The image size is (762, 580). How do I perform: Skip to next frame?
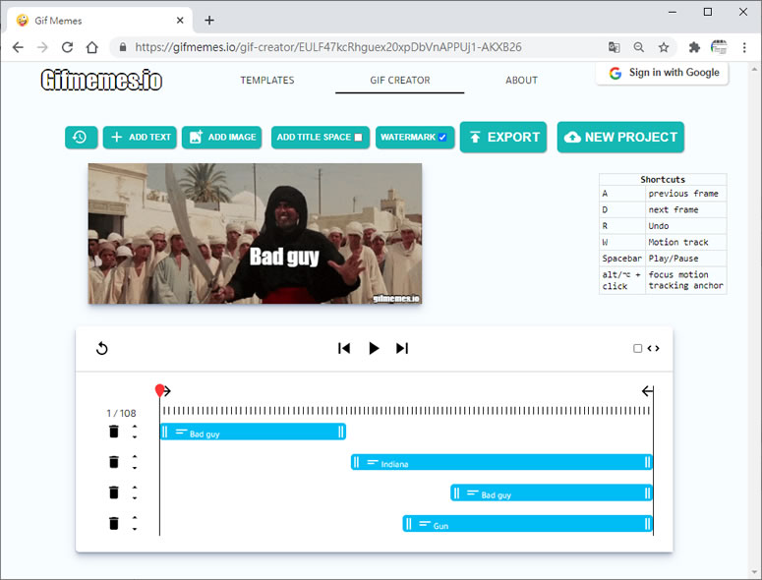pos(402,348)
